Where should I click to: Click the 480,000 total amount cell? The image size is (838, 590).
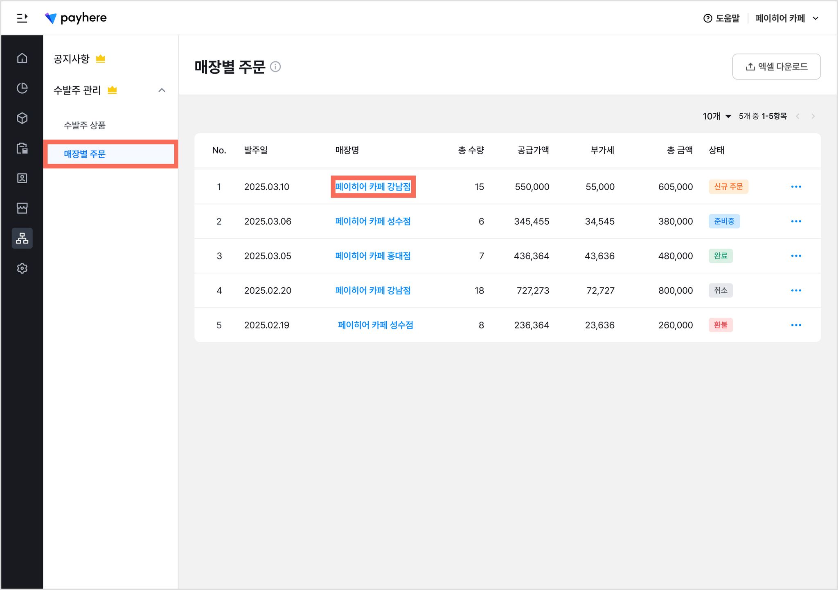point(676,256)
